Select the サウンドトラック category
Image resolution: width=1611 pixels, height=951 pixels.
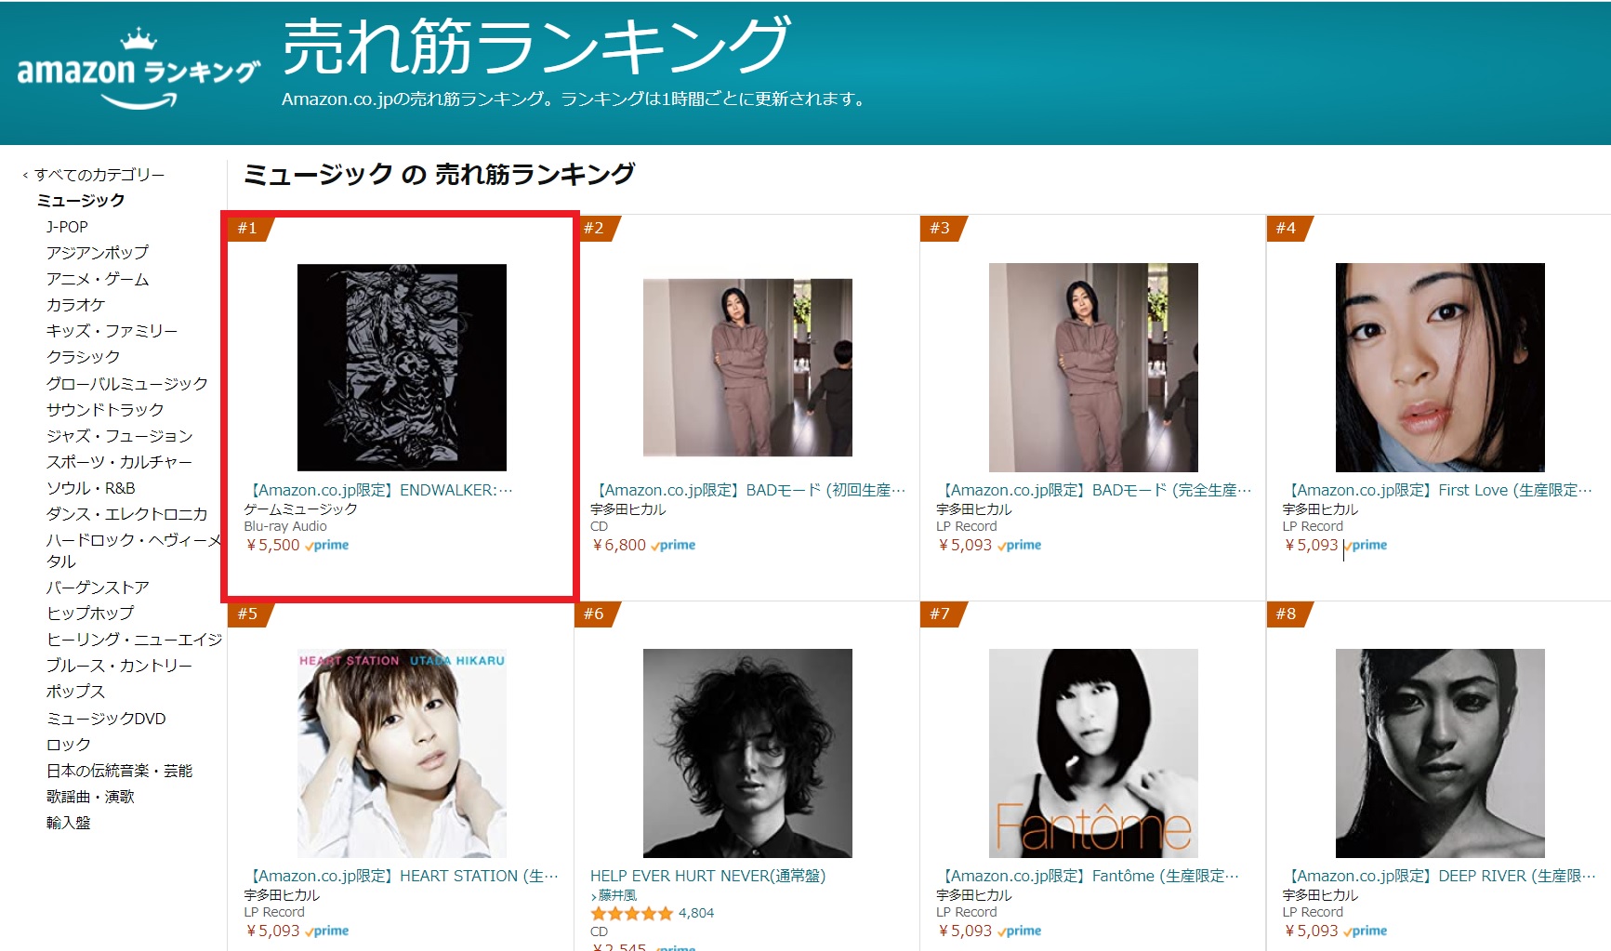[x=105, y=409]
